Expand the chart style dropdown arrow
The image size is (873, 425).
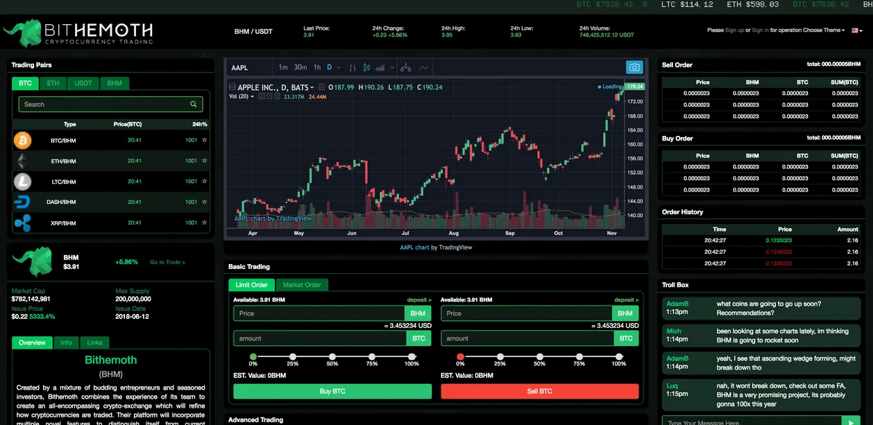[x=392, y=67]
